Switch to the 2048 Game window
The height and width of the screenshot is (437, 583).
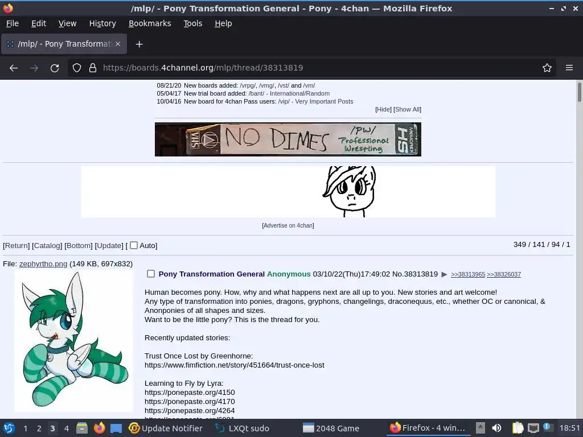point(331,428)
